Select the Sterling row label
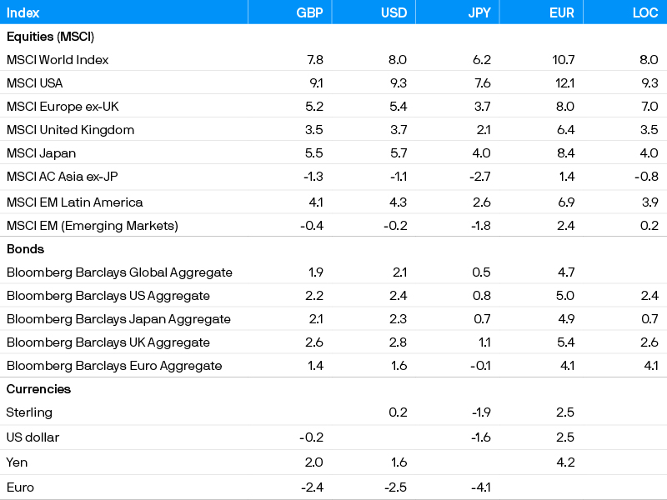This screenshot has height=500, width=667. (x=29, y=412)
